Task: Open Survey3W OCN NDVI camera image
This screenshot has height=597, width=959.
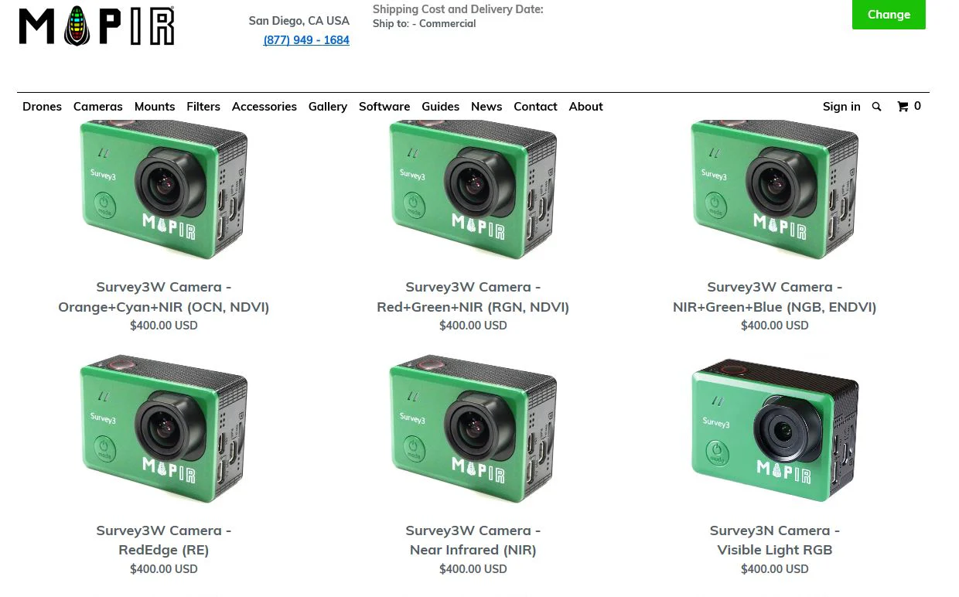Action: click(164, 189)
